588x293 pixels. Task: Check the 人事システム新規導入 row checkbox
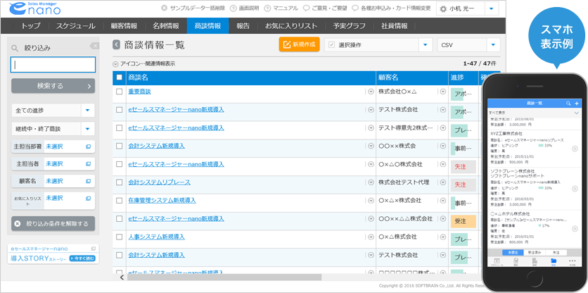[x=120, y=237]
